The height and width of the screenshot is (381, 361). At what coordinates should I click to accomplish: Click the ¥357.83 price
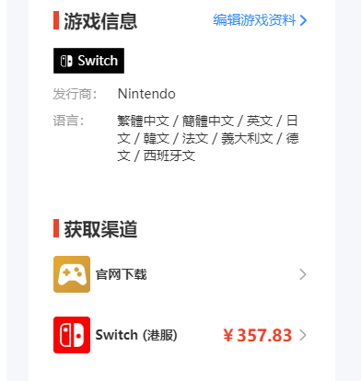pyautogui.click(x=257, y=335)
